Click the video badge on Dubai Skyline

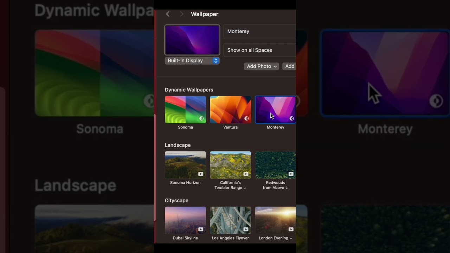click(200, 229)
